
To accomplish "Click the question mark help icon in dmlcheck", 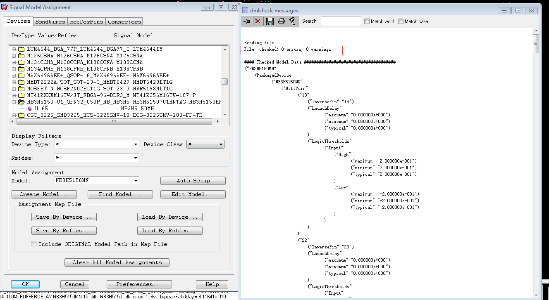I will (x=292, y=21).
